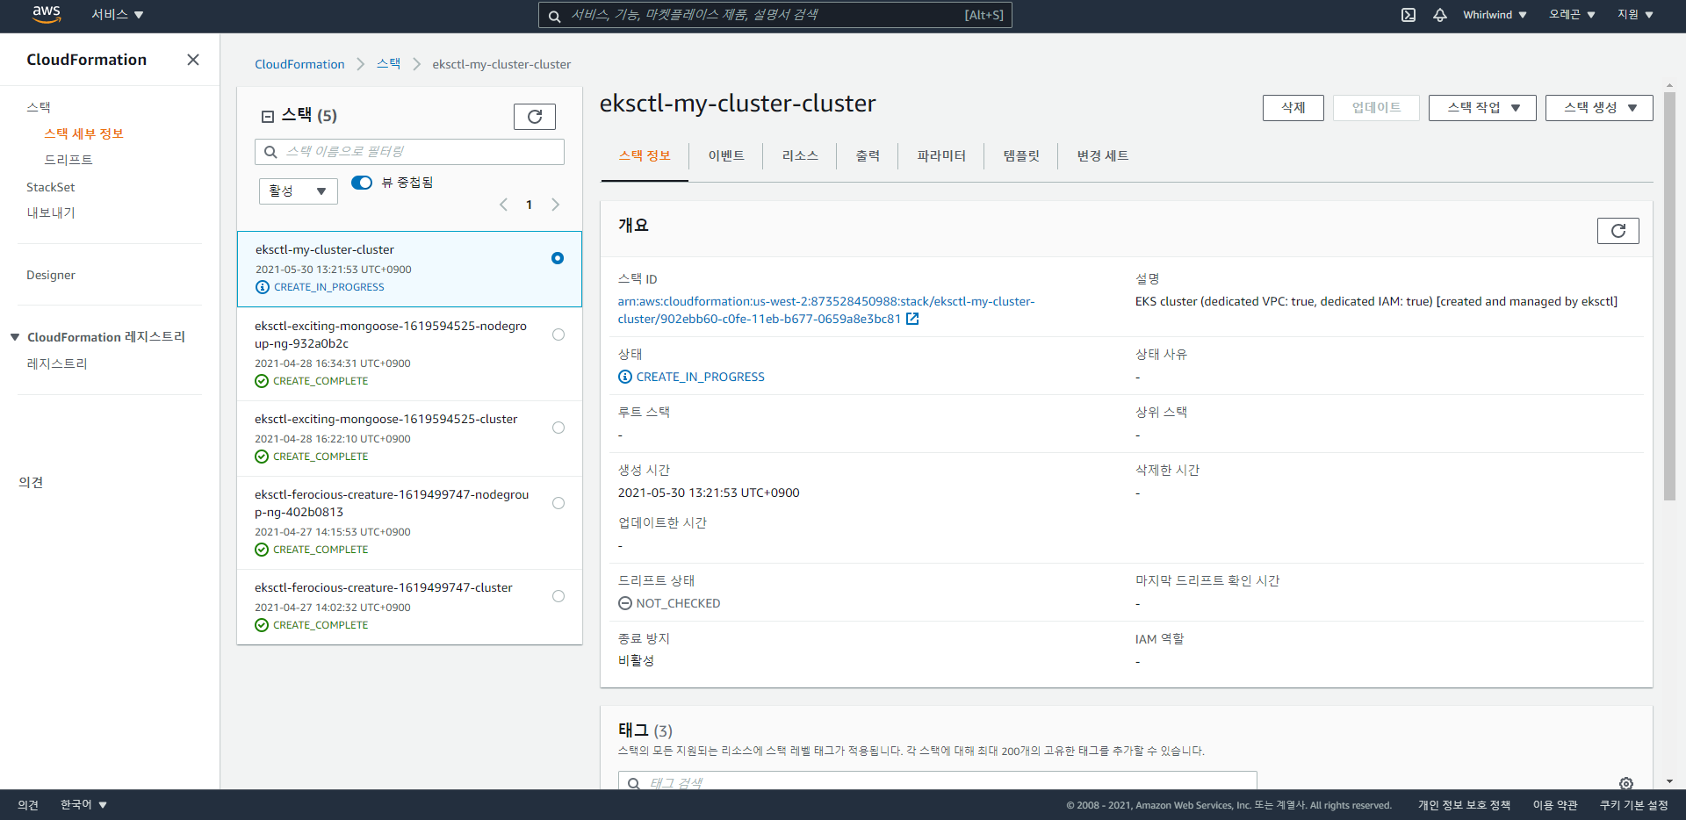
Task: Open the stack ID ARN link
Action: 826,310
